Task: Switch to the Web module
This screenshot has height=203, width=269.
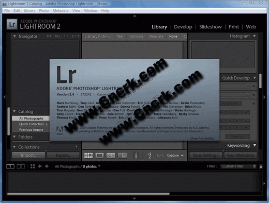Action: 251,27
